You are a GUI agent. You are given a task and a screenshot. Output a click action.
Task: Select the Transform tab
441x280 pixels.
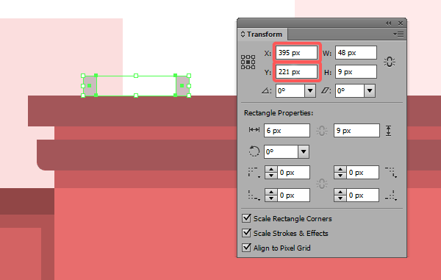click(x=262, y=35)
